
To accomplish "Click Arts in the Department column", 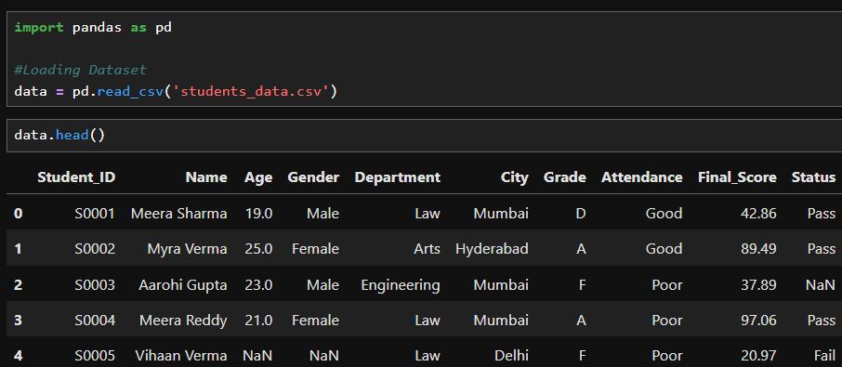I will [428, 249].
